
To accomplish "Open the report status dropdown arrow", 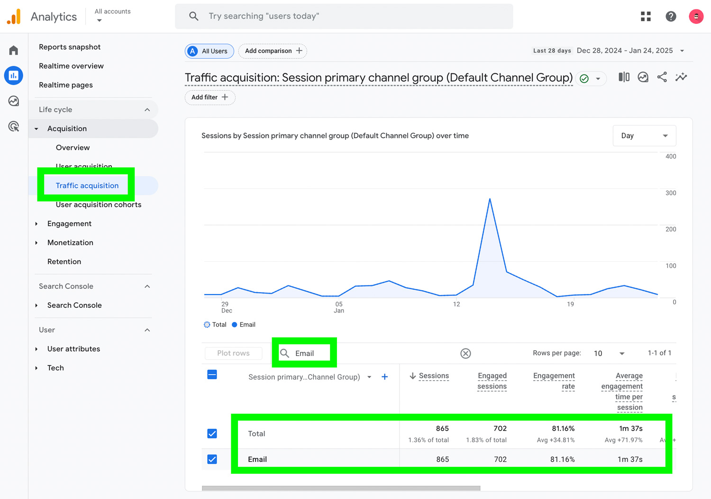I will [598, 79].
